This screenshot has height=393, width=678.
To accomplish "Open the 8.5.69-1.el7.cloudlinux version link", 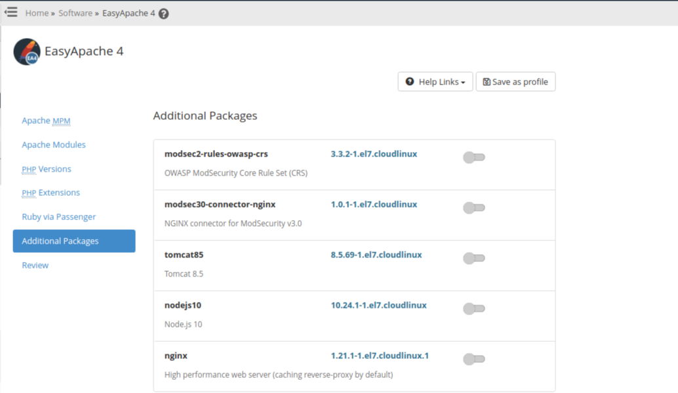I will tap(376, 255).
